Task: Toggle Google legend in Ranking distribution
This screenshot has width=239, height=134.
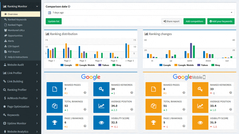Action: (66, 65)
